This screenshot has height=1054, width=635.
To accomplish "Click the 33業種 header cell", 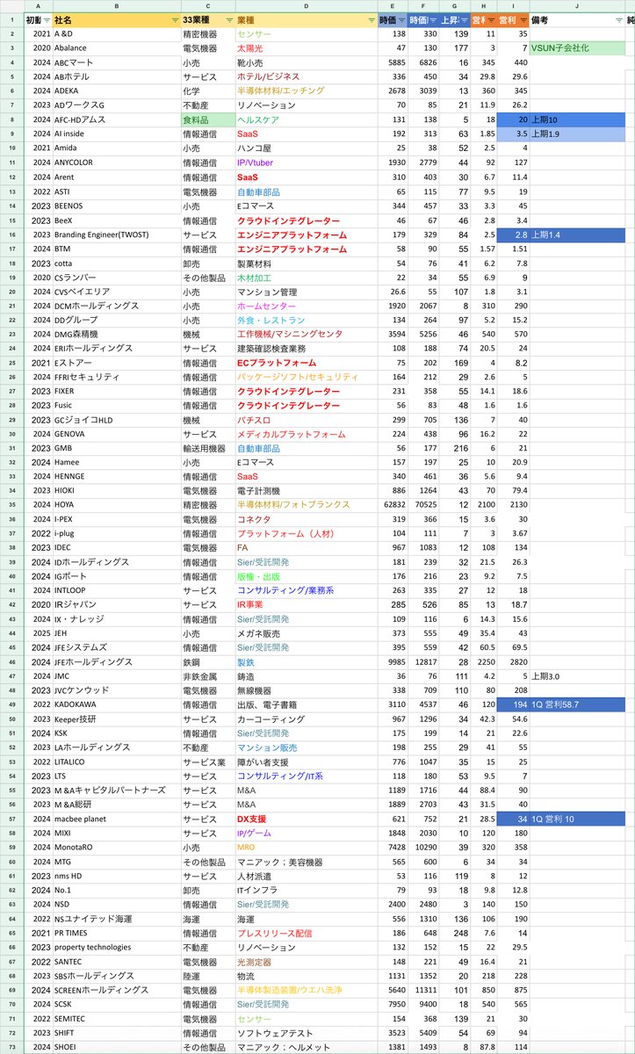I will click(208, 19).
